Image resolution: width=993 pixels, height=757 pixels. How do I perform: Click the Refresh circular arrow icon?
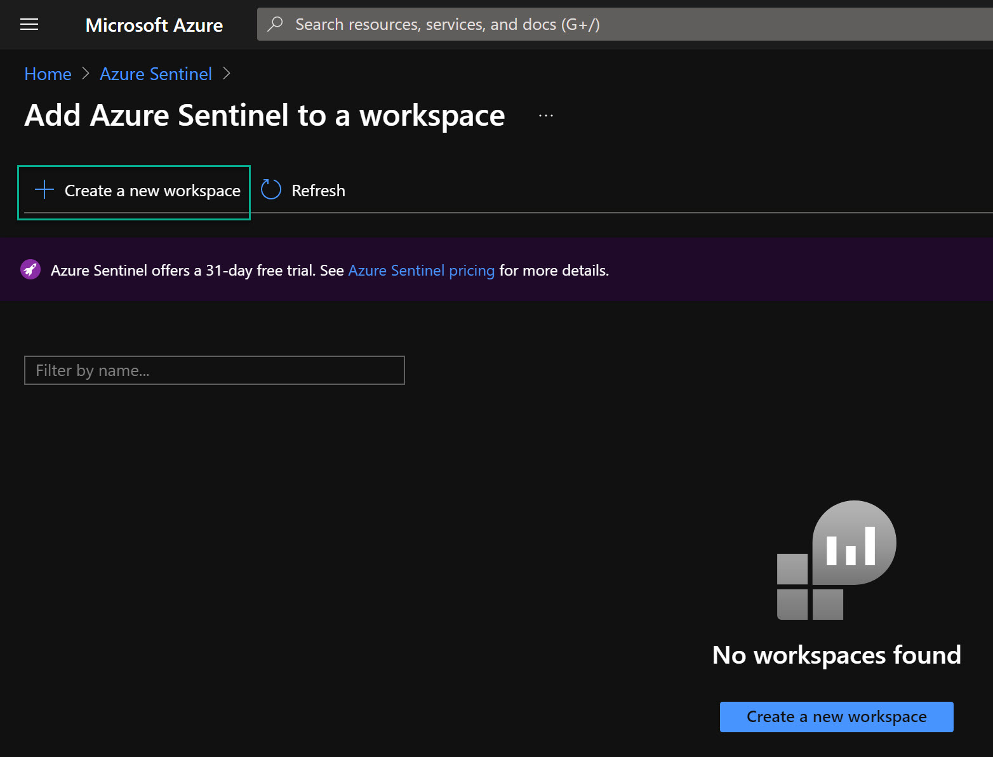[271, 189]
